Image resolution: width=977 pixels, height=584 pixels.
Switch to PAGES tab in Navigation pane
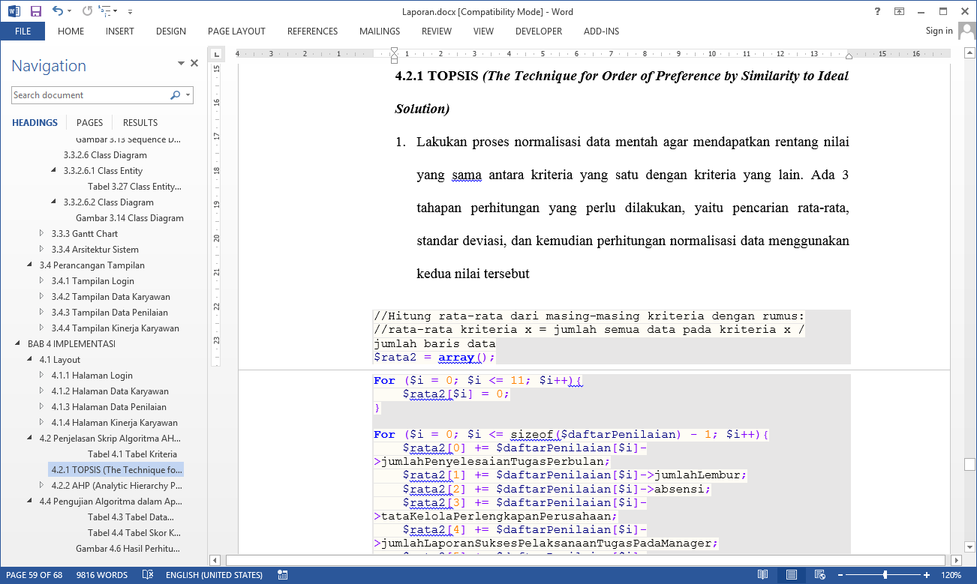point(89,122)
